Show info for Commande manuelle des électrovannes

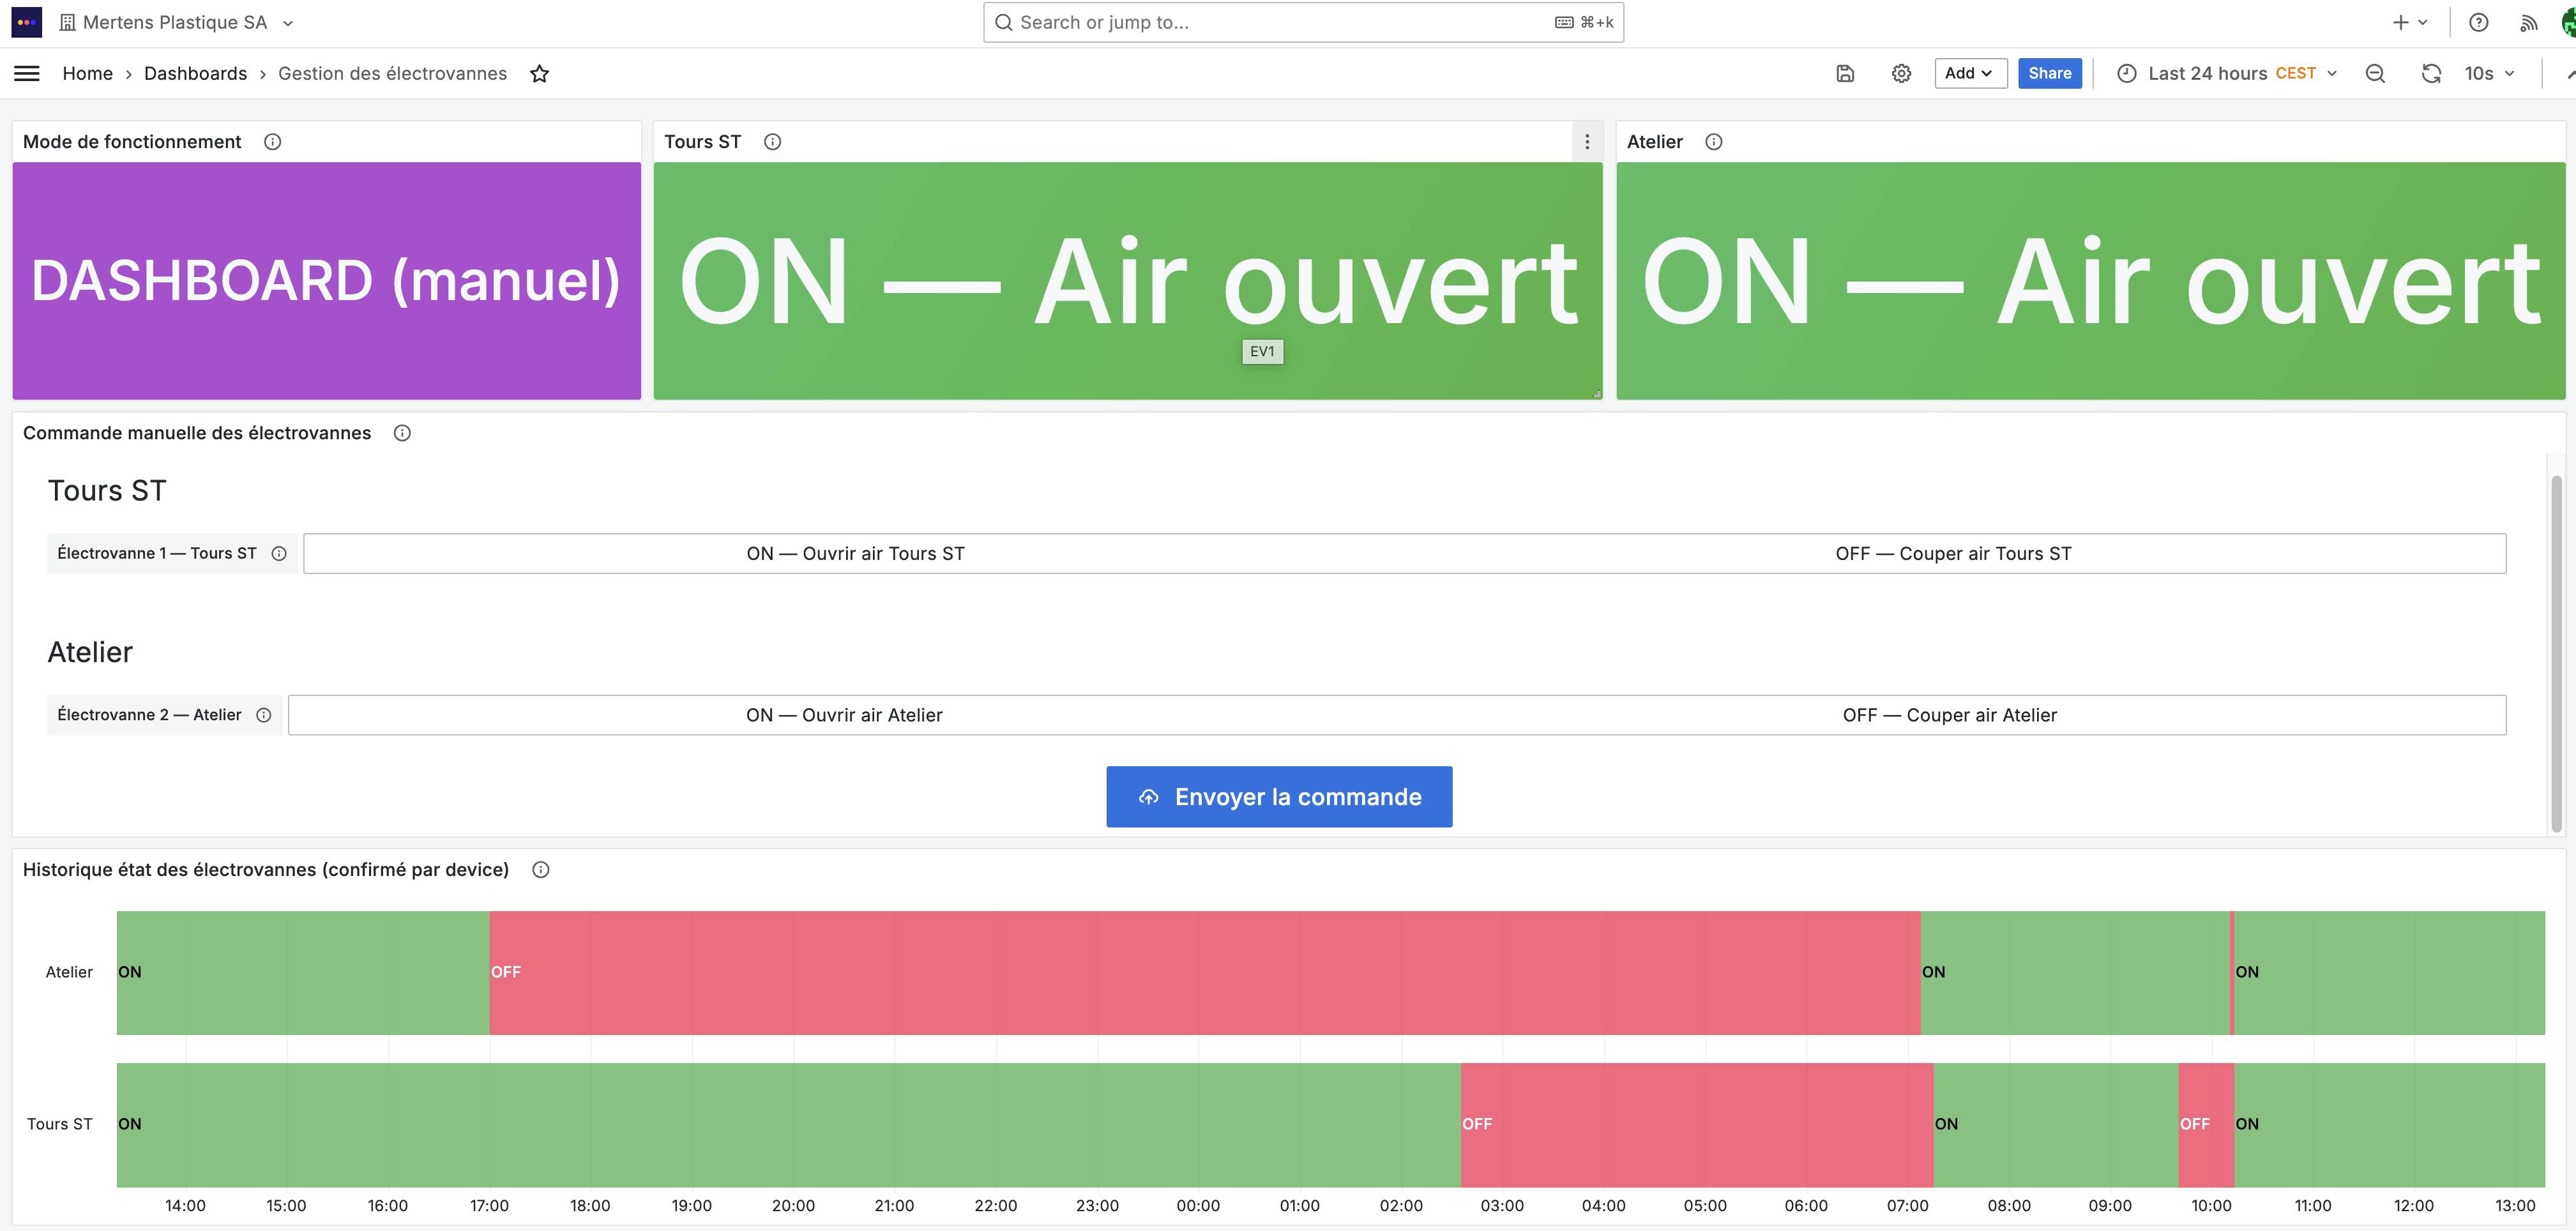point(402,433)
